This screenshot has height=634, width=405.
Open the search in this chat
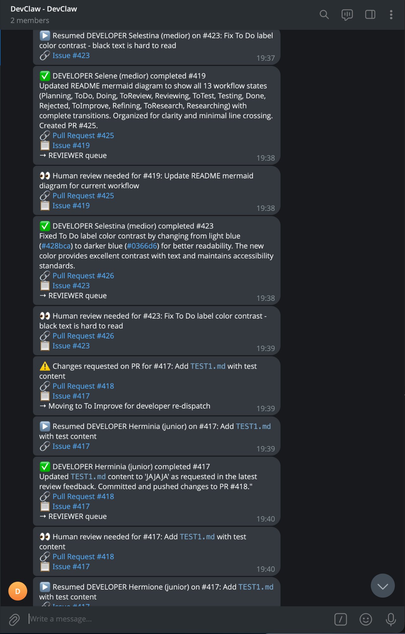point(324,15)
